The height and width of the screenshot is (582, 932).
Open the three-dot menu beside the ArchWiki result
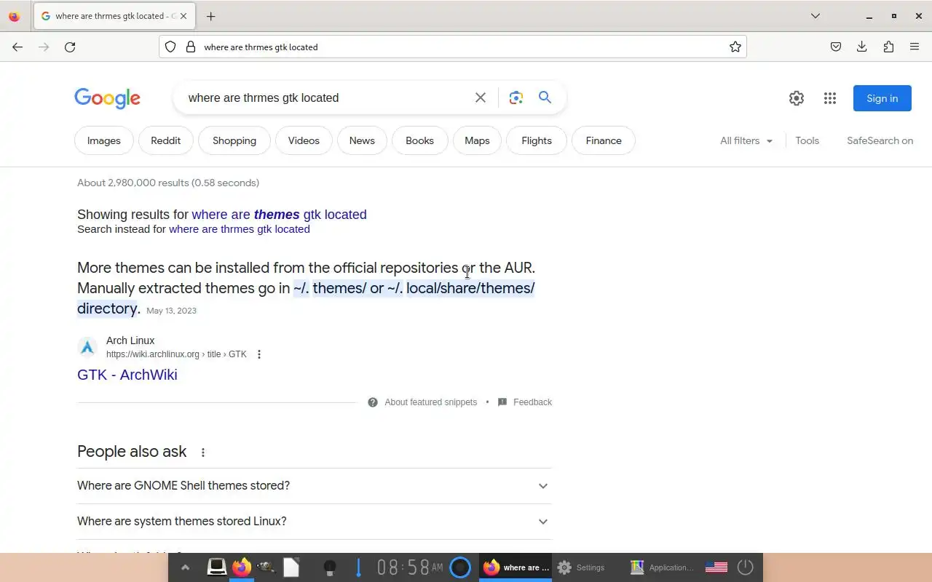click(x=258, y=354)
